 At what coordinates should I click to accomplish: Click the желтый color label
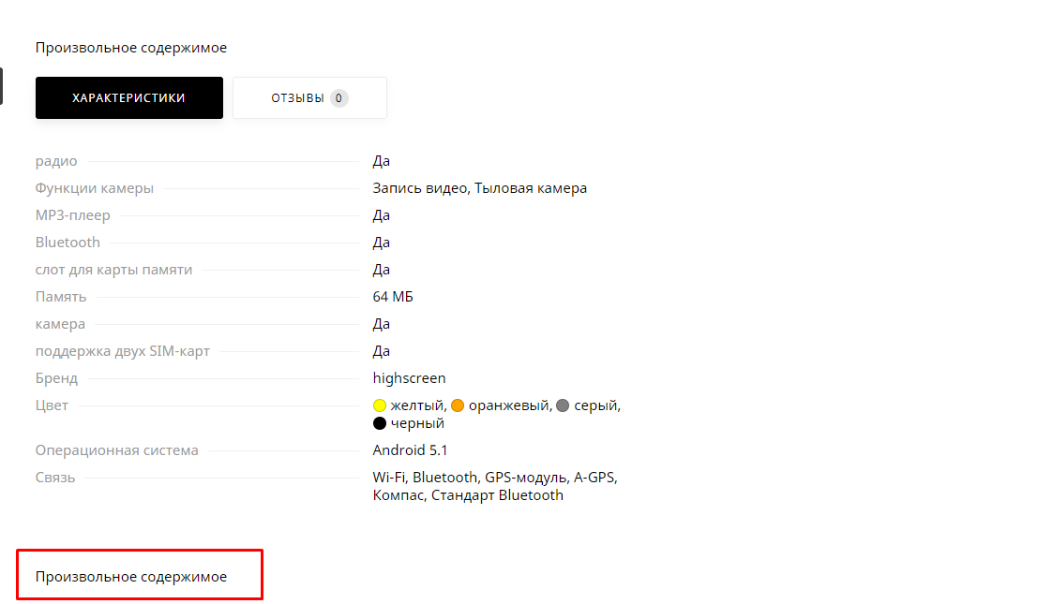pos(417,405)
